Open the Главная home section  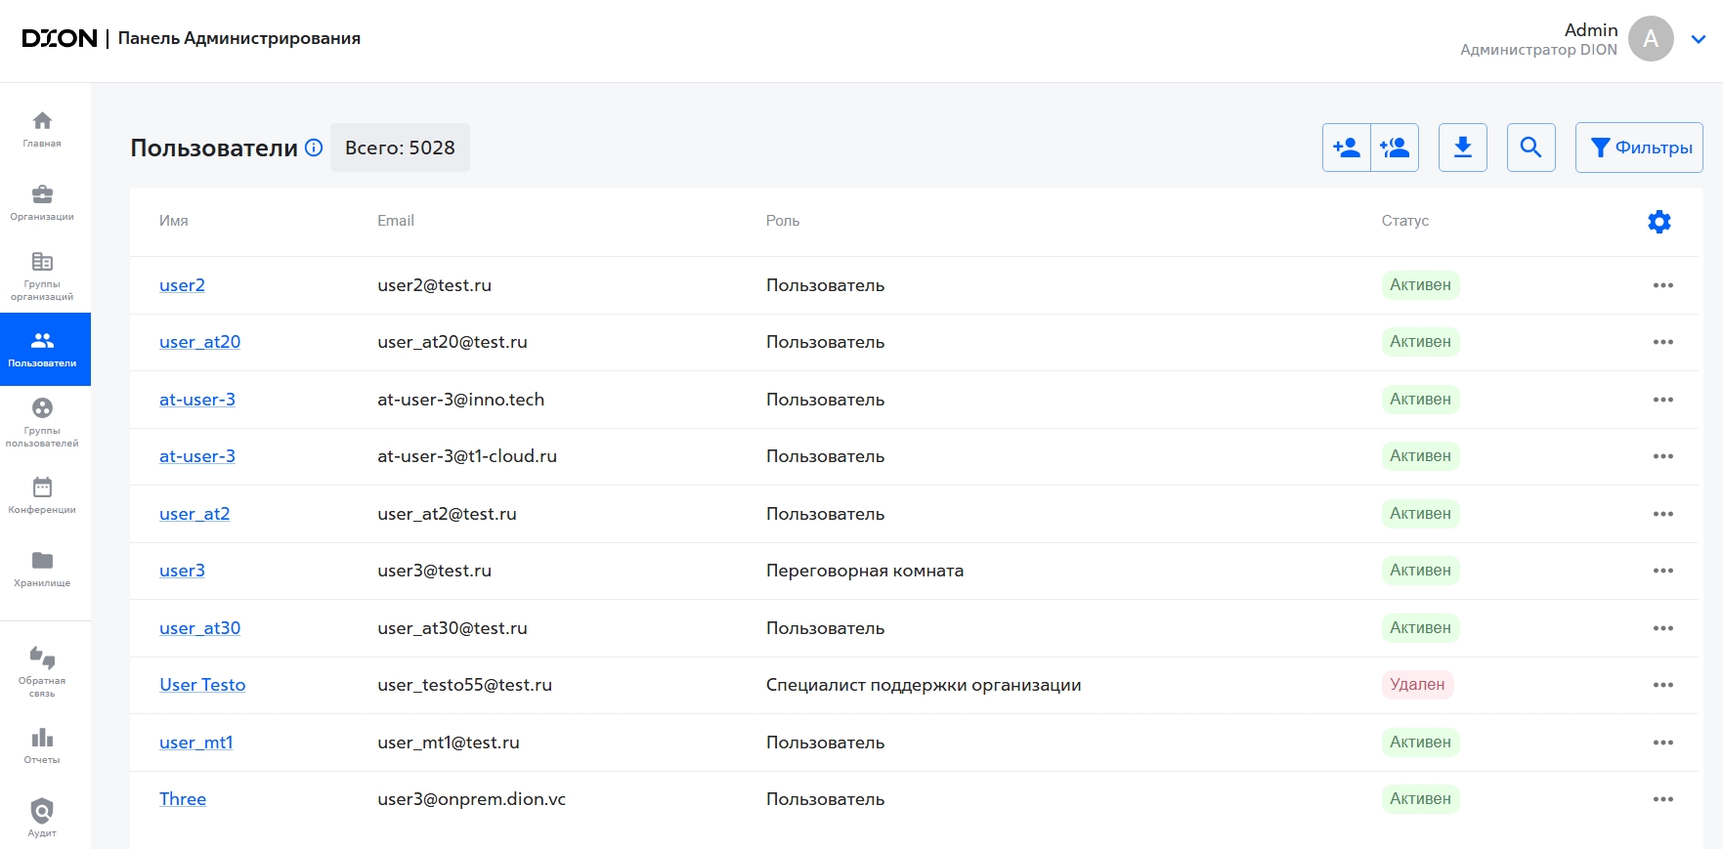click(x=42, y=130)
